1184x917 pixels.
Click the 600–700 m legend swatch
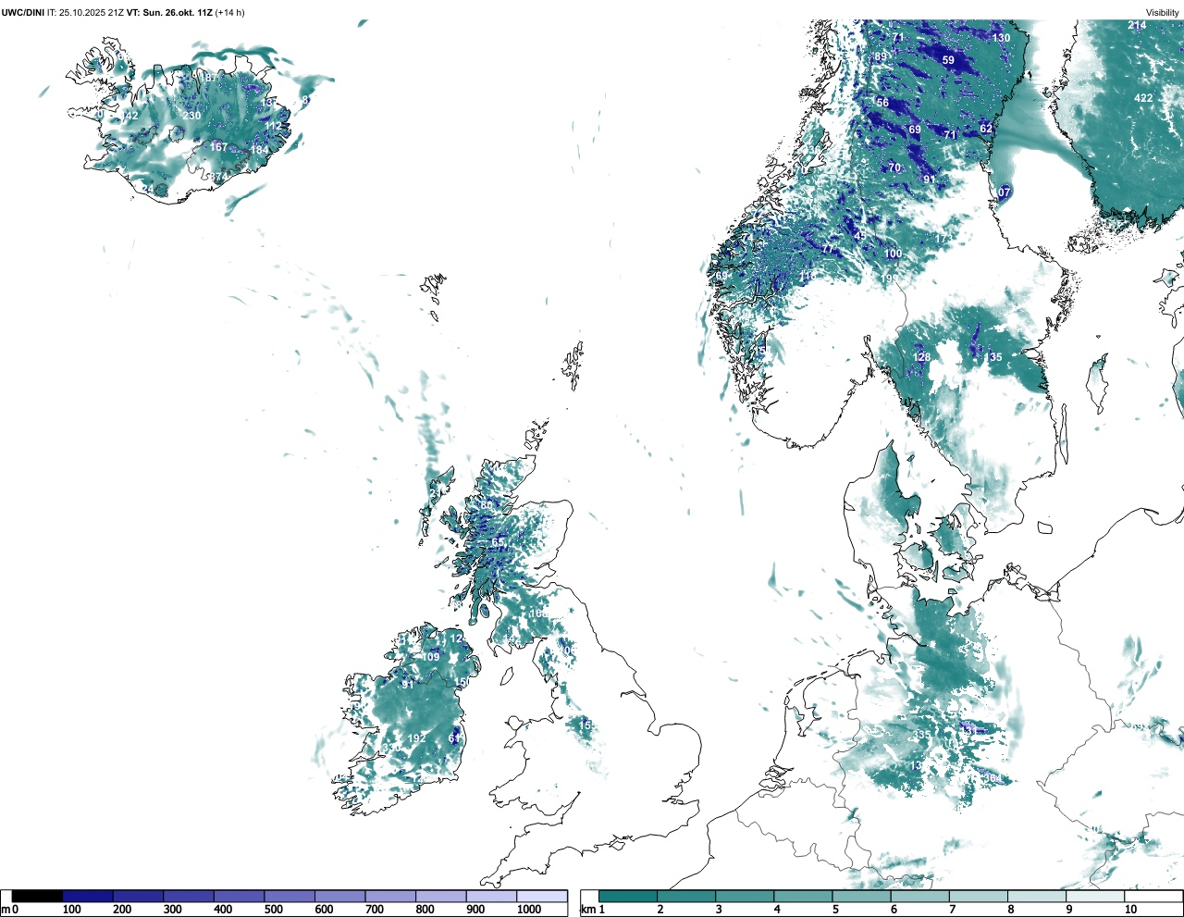[x=340, y=896]
